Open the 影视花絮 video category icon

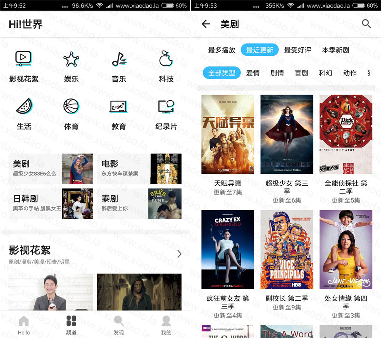(23, 59)
